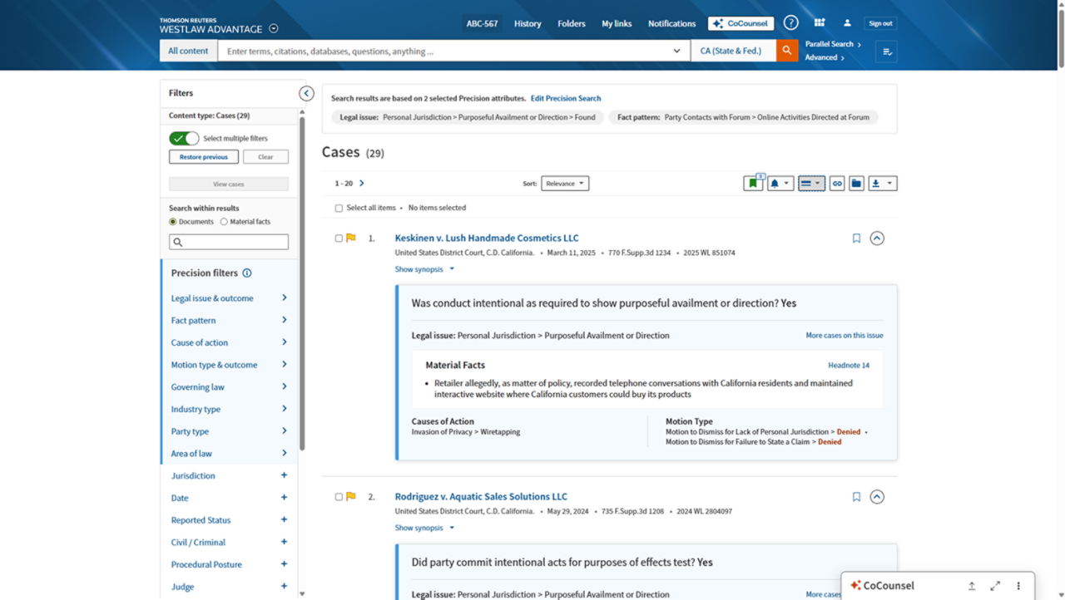Open the History menu item

[528, 23]
